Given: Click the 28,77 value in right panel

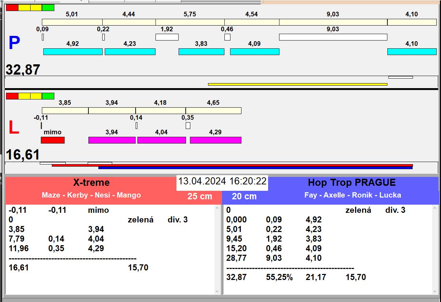Looking at the screenshot, I should click(x=236, y=258).
